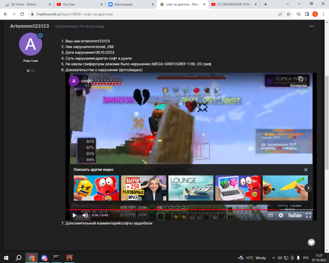The image size is (329, 263).
Task: Open the game app icon in taskbar
Action: 69,258
